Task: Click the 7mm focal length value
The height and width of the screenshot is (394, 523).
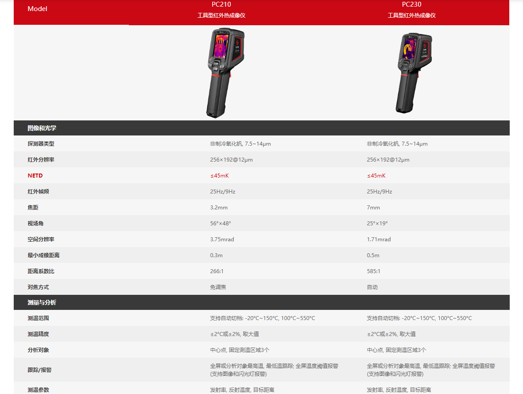Action: [373, 208]
